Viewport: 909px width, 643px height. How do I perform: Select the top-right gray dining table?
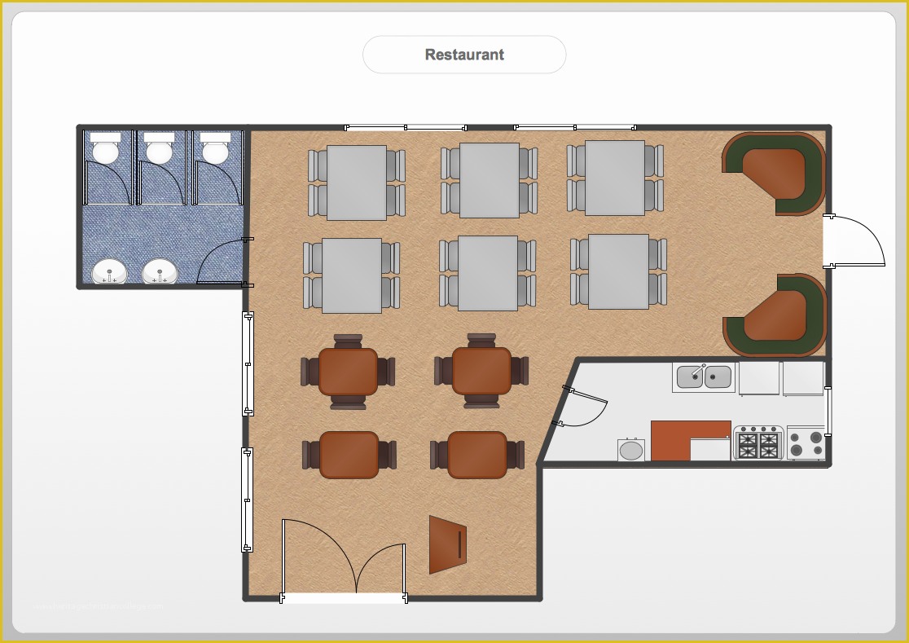pos(615,178)
